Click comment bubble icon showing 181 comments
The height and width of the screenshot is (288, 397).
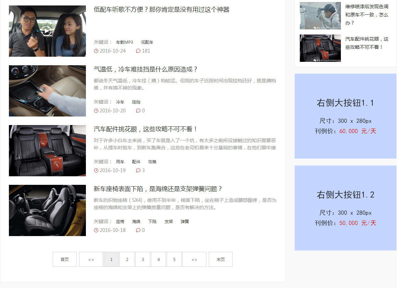(x=138, y=51)
